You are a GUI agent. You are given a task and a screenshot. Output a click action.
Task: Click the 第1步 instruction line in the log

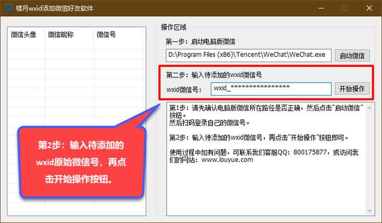click(x=266, y=111)
